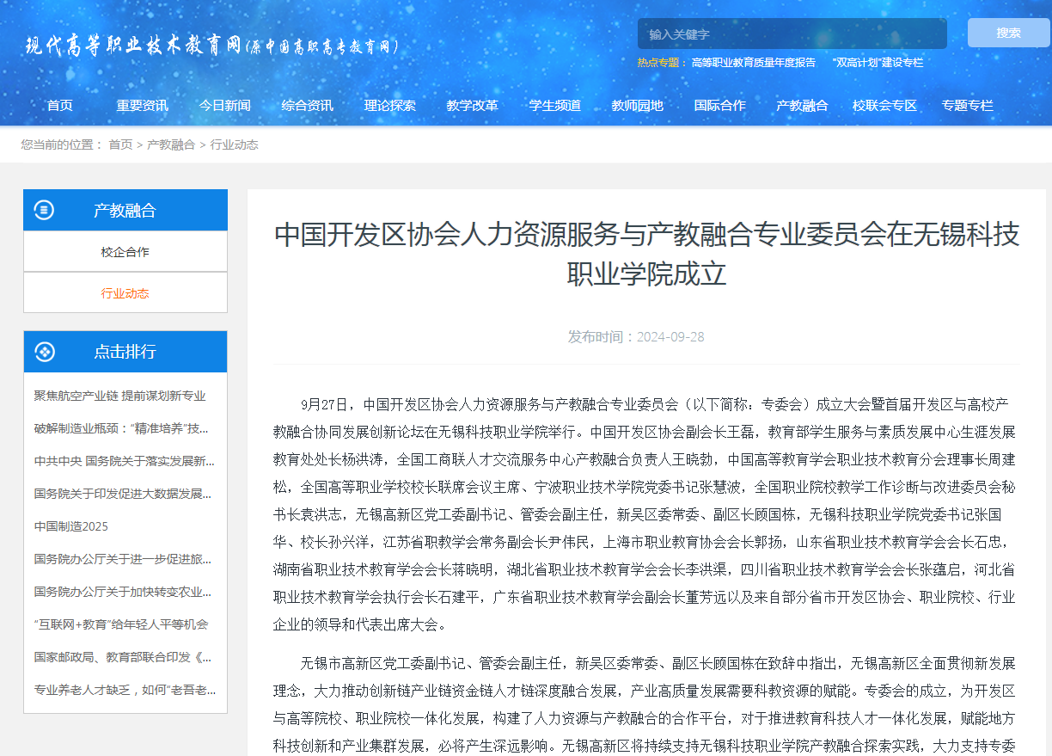Click the 热点专题 label

pyautogui.click(x=657, y=63)
